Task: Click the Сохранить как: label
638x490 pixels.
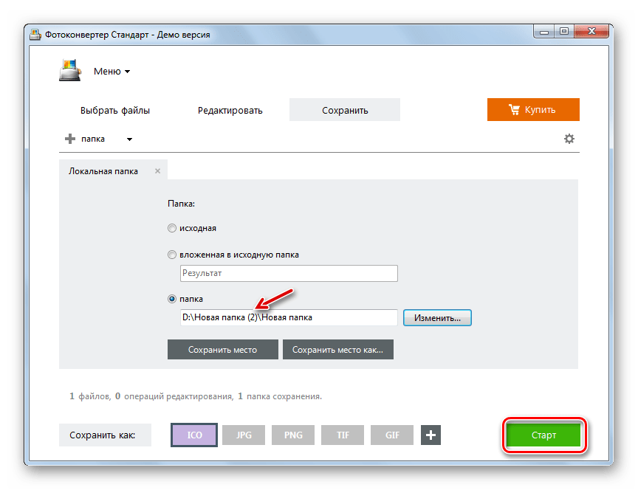Action: tap(105, 435)
